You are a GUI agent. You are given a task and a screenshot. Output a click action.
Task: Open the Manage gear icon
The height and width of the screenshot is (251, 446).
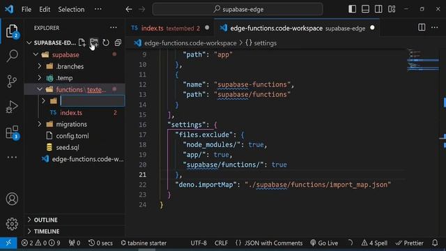(12, 224)
